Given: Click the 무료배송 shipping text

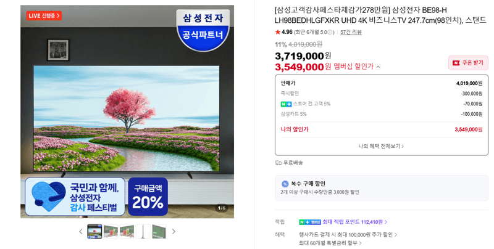Looking at the screenshot, I should [293, 163].
